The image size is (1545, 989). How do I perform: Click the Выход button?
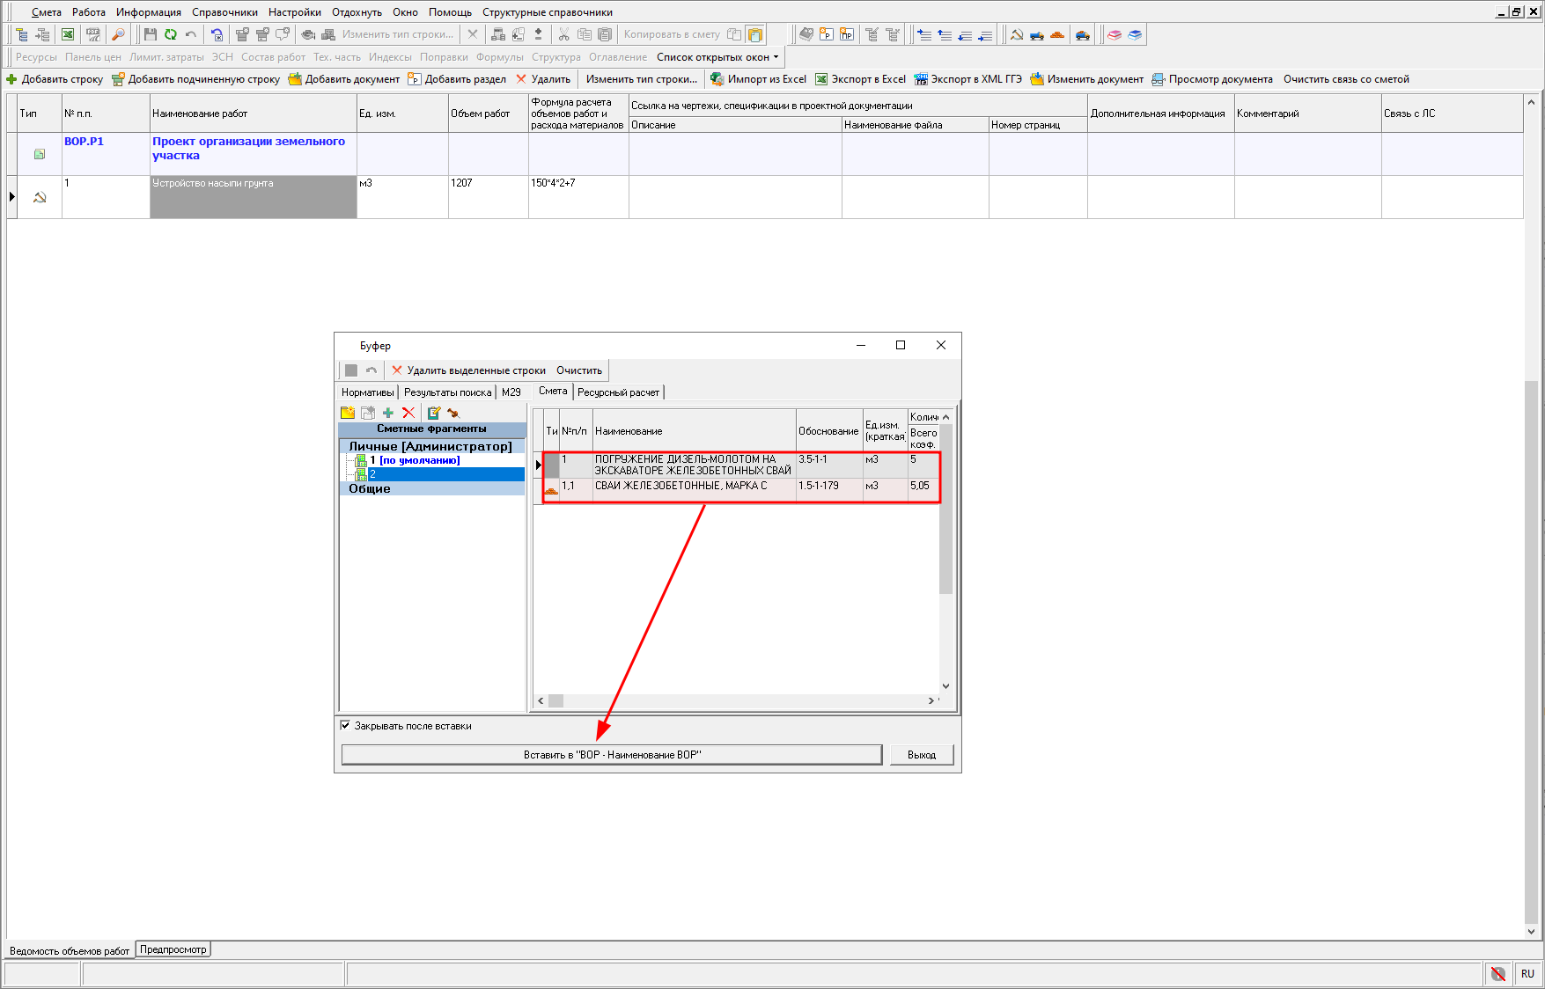921,755
